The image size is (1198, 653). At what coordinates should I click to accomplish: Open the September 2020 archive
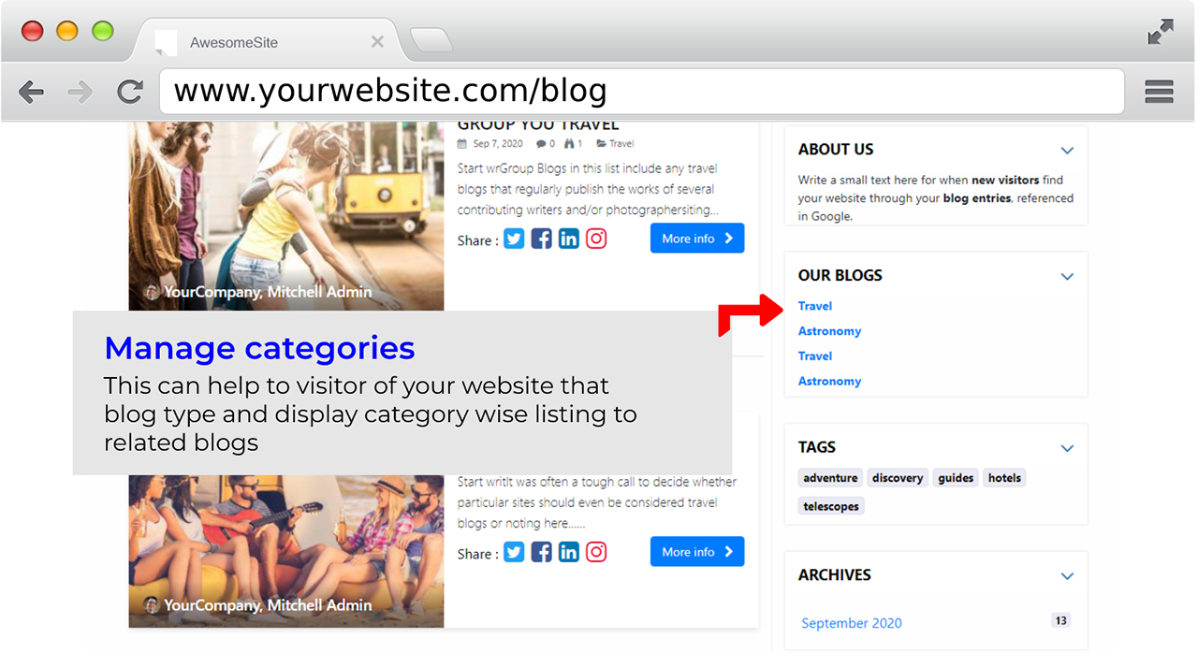point(852,623)
